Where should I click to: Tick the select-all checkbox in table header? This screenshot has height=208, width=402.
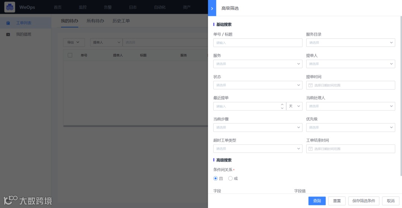click(x=70, y=55)
